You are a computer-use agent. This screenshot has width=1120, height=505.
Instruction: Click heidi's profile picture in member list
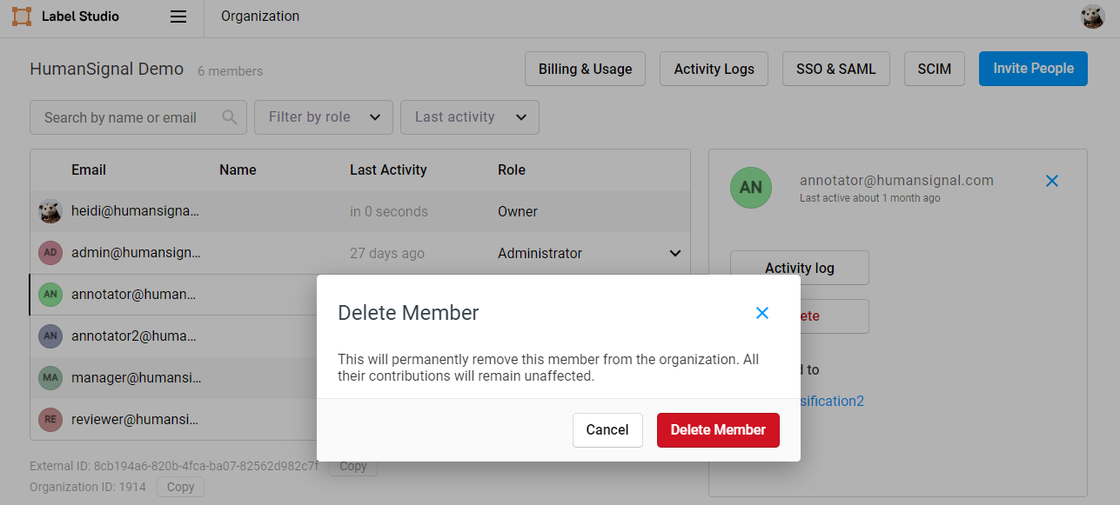pos(50,210)
